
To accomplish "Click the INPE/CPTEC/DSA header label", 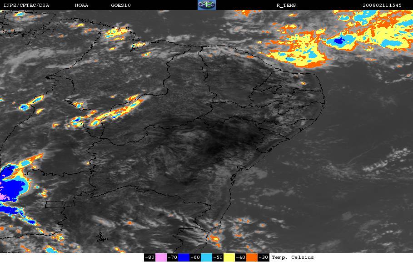I will (26, 5).
